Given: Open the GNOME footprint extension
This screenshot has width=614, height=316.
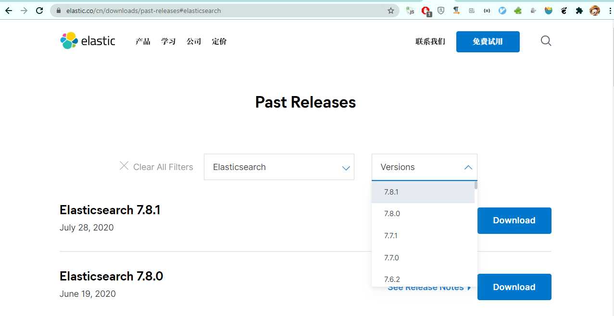Looking at the screenshot, I should [564, 11].
